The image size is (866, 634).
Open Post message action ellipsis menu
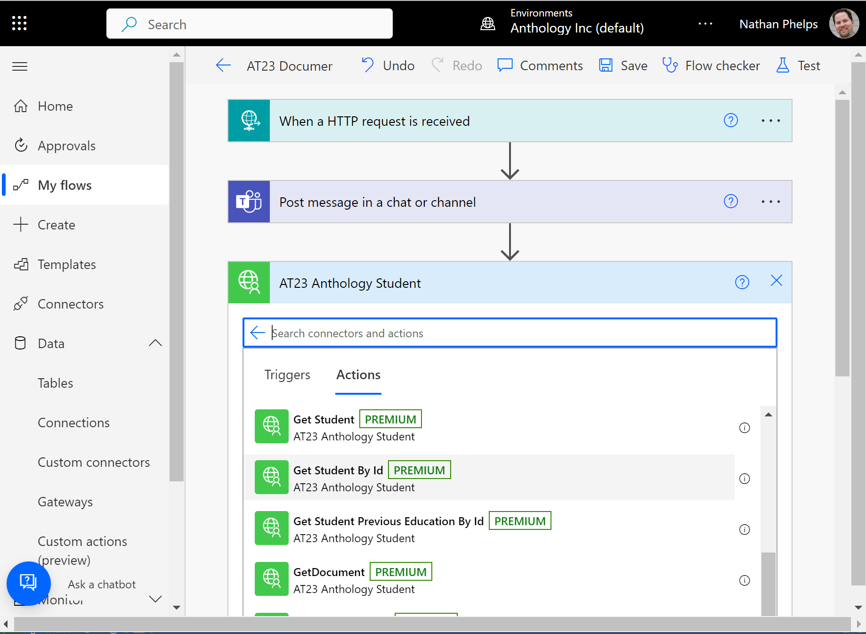[771, 202]
